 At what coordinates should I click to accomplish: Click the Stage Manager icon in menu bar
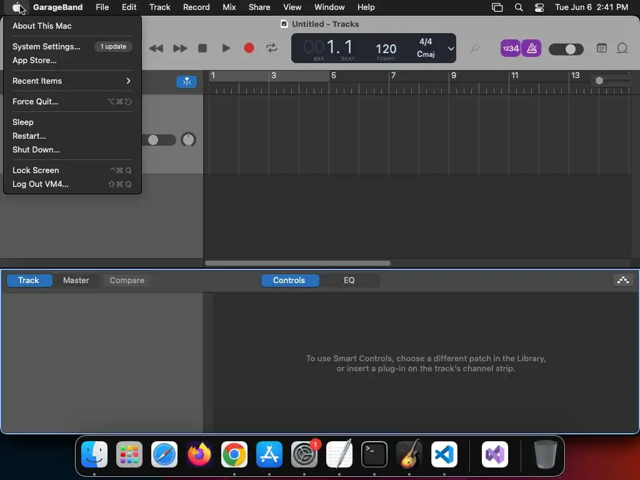coord(497,7)
